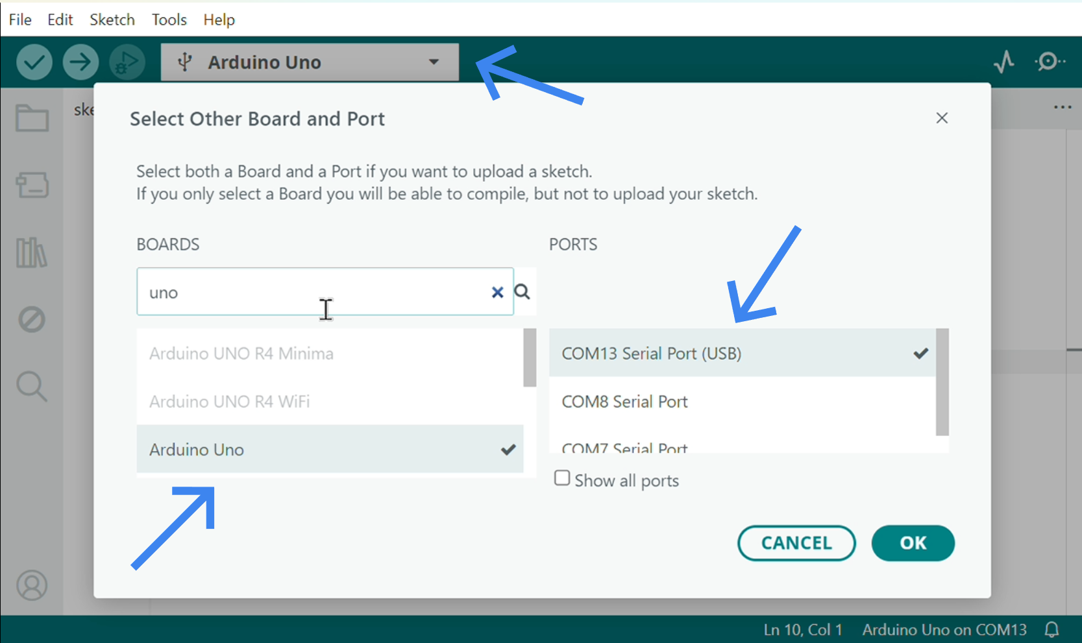Click the Upload arrow button
This screenshot has height=643, width=1082.
[80, 62]
